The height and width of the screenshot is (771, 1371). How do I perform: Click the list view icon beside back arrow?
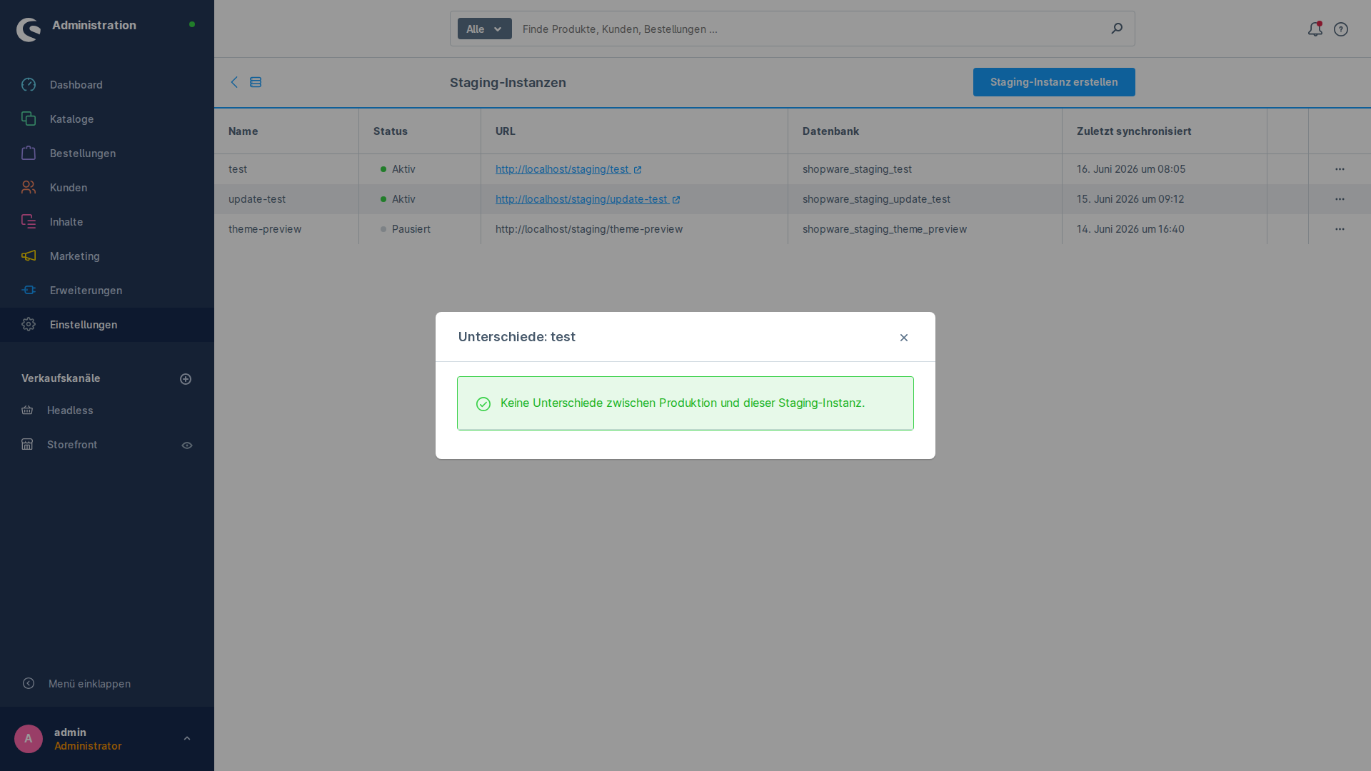click(x=256, y=82)
